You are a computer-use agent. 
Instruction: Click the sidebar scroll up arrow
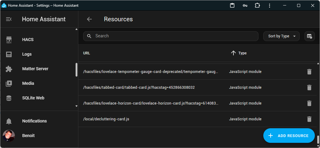(x=76, y=29)
